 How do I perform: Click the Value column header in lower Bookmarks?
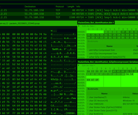click(135, 94)
